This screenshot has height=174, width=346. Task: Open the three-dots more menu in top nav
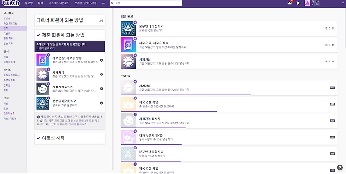104,3
